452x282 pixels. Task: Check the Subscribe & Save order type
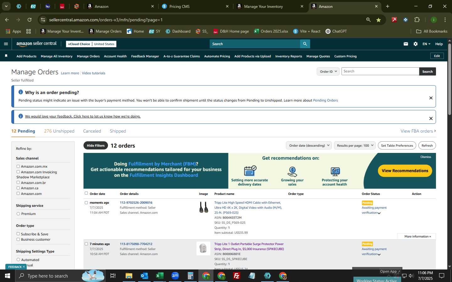(18, 234)
